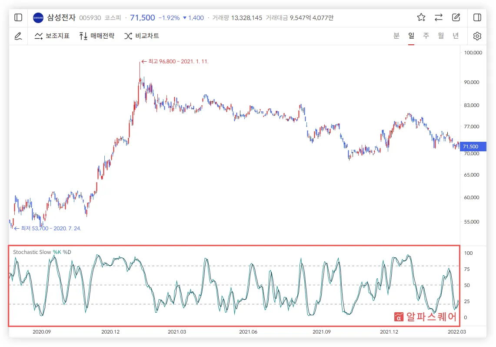Switch to 주 weekly interval
Screen dimensions: 496x347
[426, 36]
